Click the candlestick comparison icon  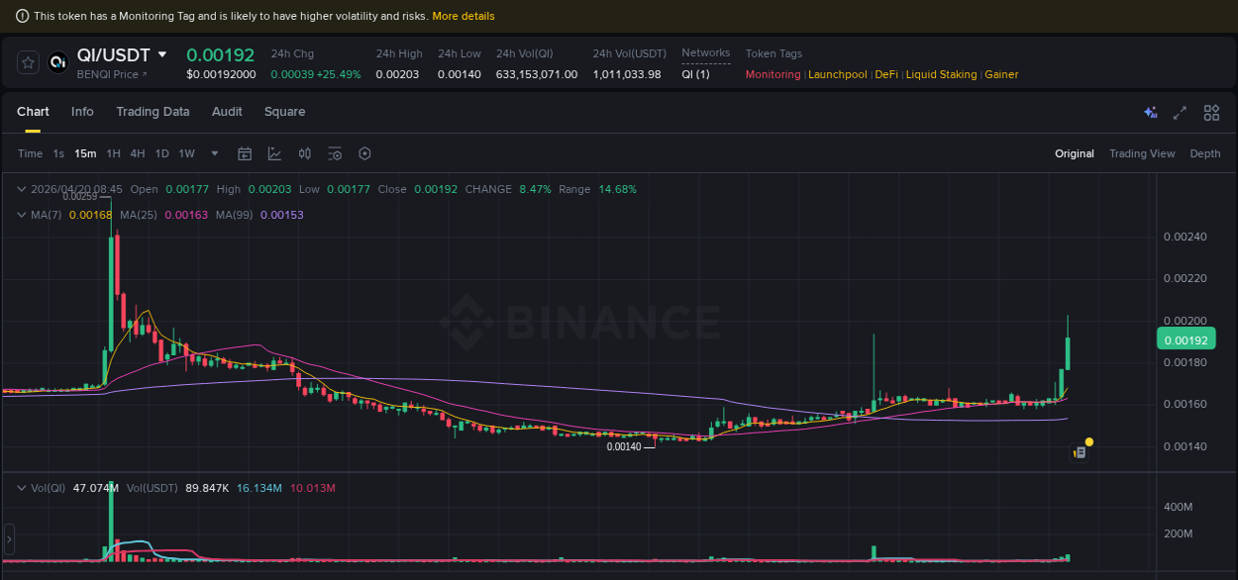305,153
